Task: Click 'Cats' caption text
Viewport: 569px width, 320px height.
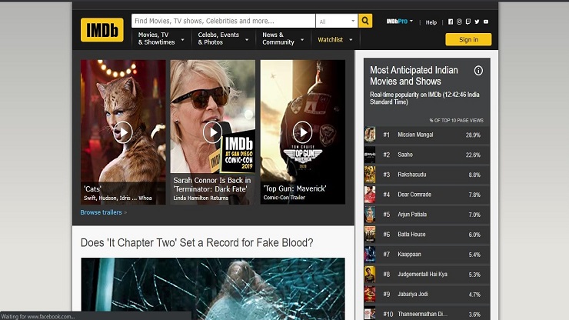Action: pos(92,189)
